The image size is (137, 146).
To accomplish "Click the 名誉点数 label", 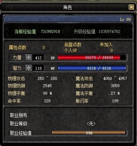I will point(73,44).
